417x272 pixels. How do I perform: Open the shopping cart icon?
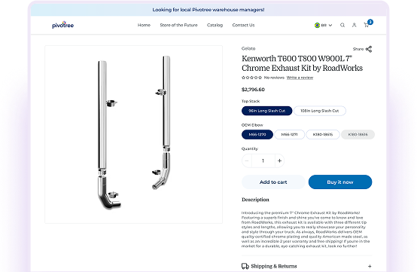pyautogui.click(x=367, y=25)
